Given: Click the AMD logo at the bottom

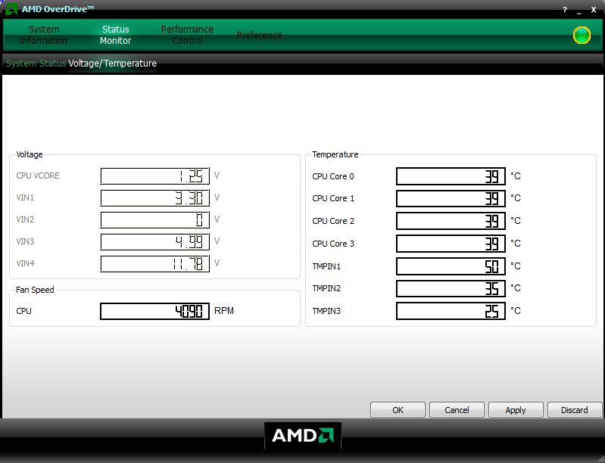Looking at the screenshot, I should click(x=303, y=436).
